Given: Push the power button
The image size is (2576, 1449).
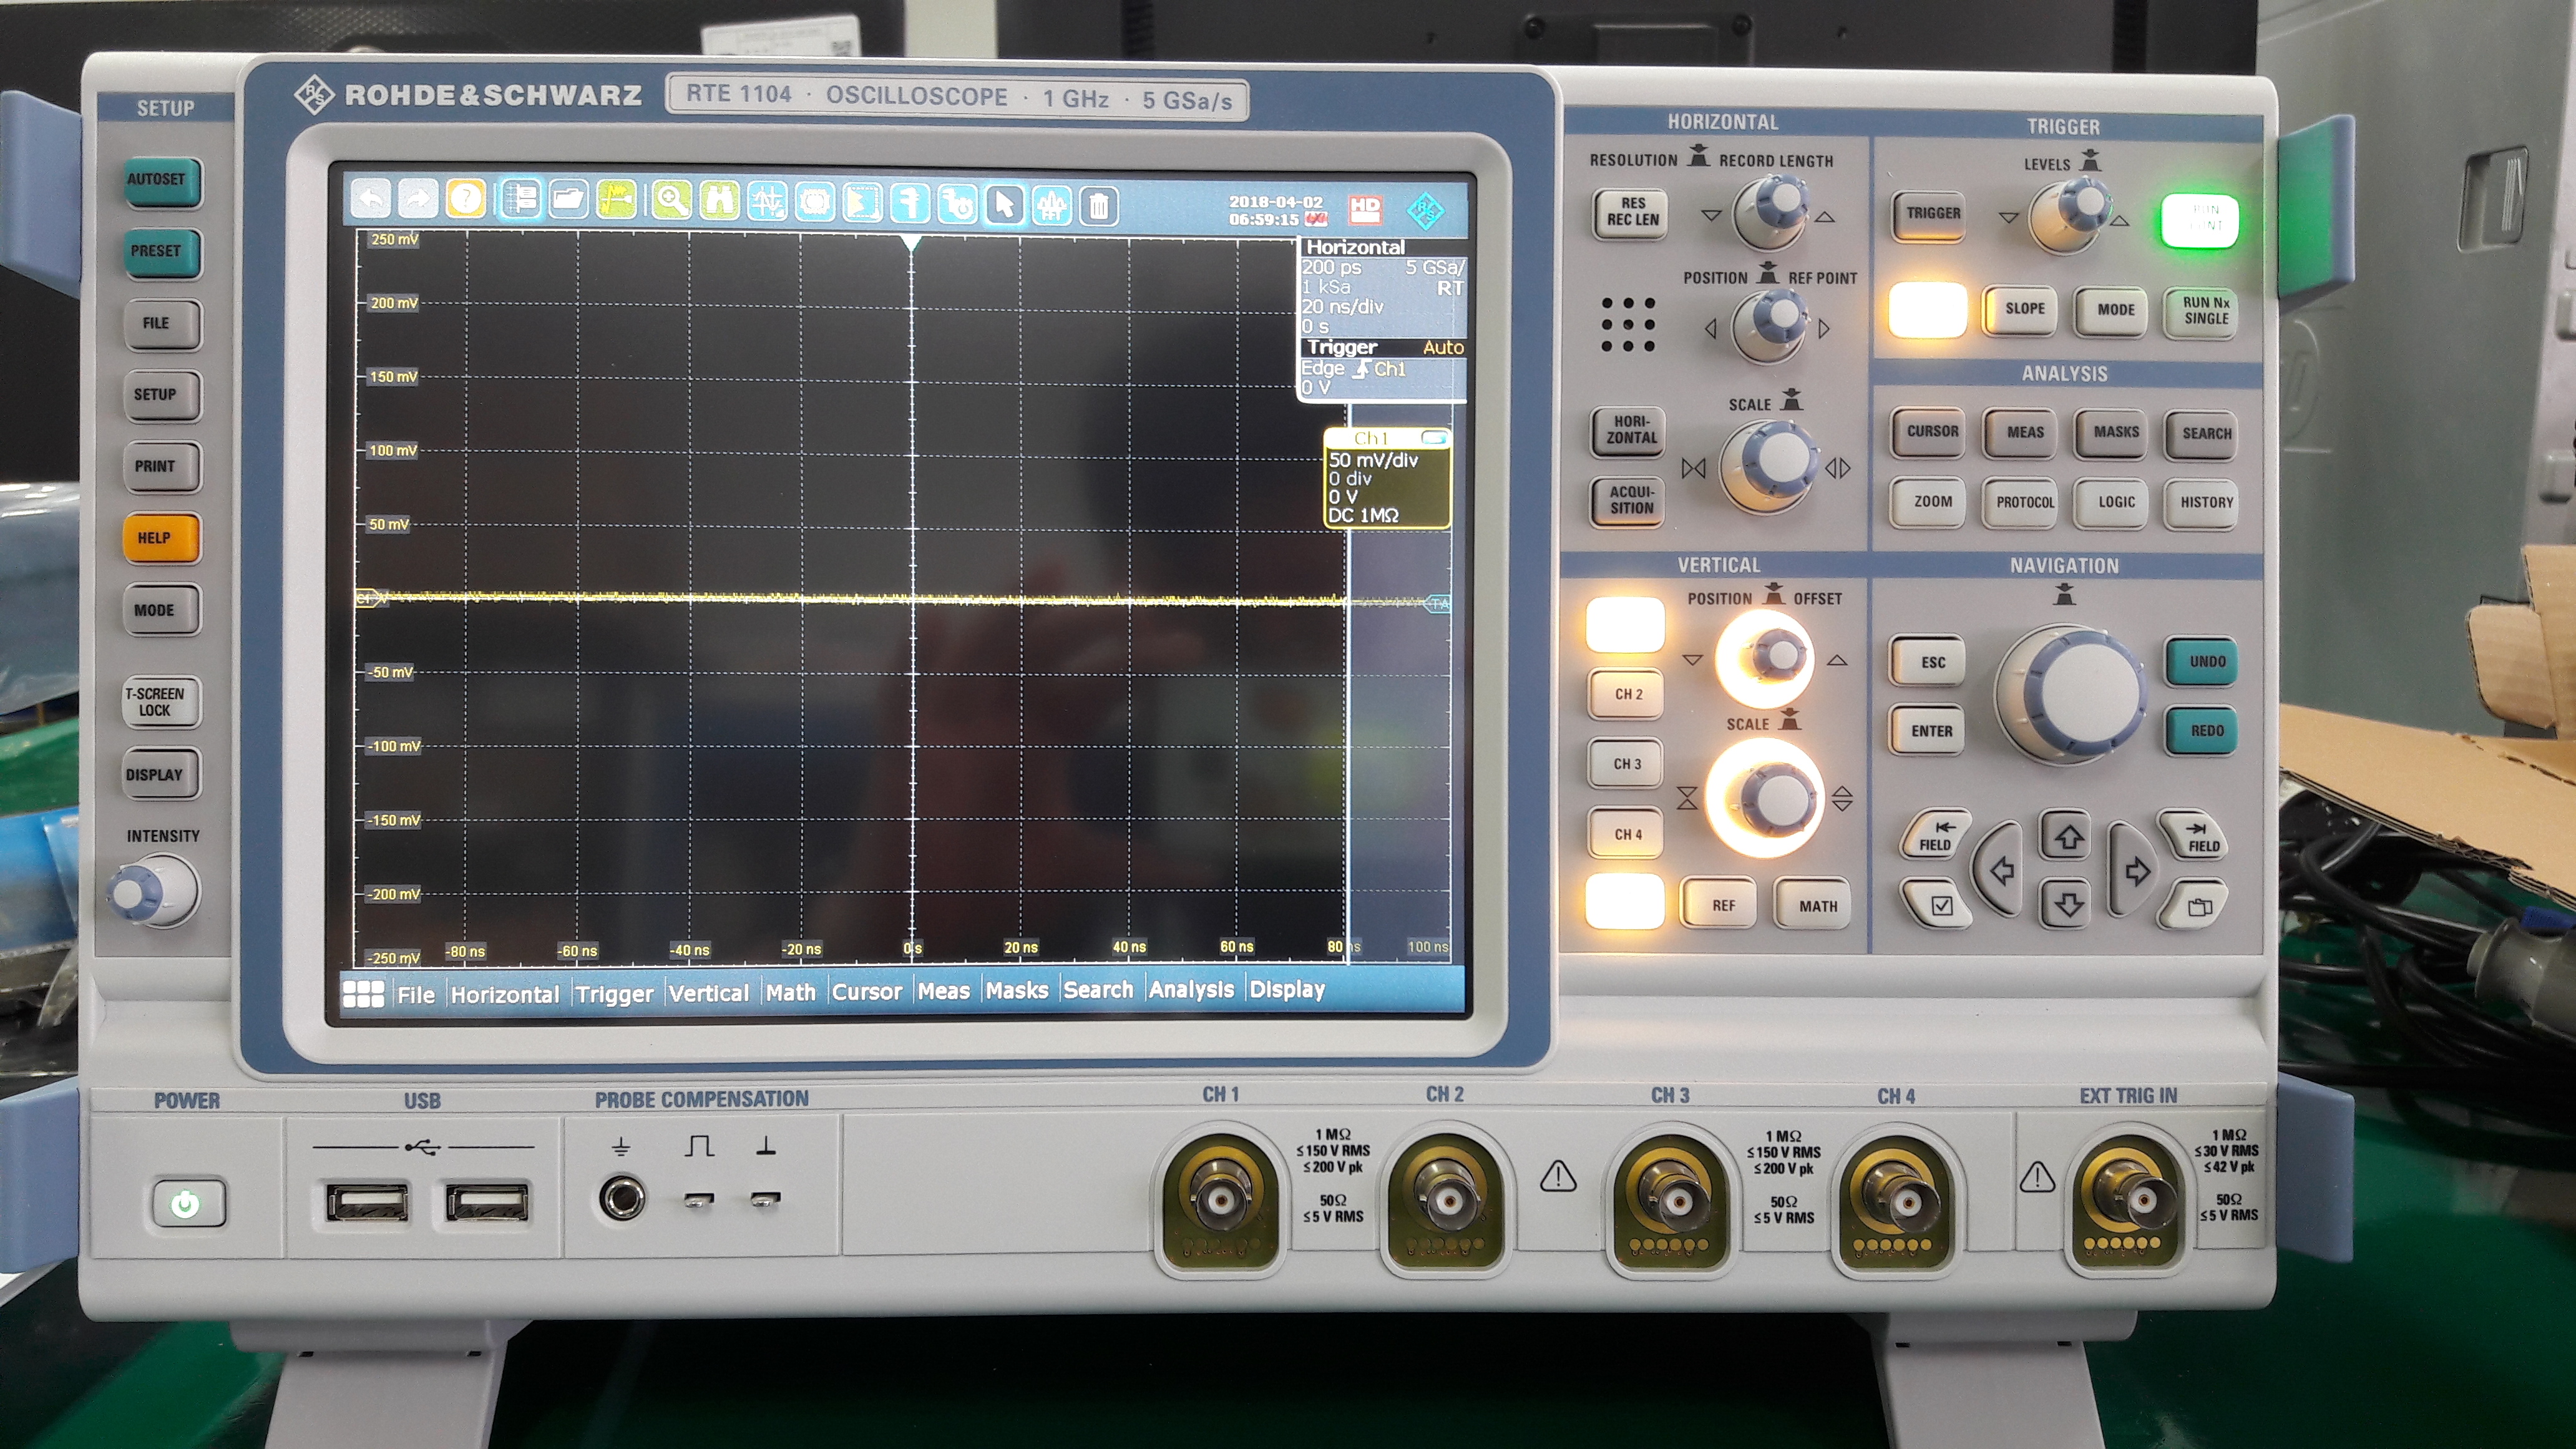Looking at the screenshot, I should [x=188, y=1204].
